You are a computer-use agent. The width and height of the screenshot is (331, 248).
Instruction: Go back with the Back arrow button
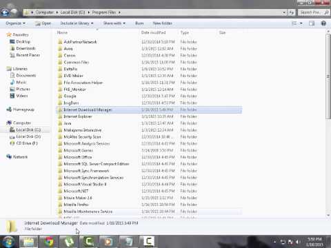pyautogui.click(x=5, y=12)
